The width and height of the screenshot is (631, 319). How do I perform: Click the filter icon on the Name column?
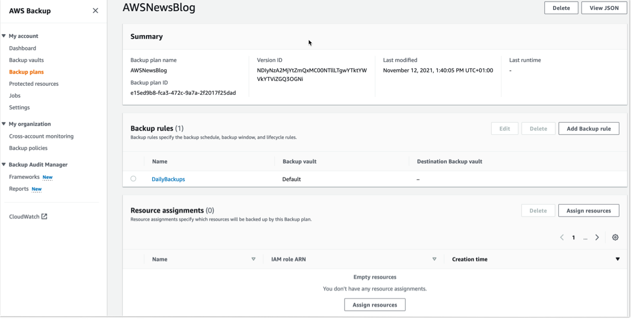tap(253, 258)
